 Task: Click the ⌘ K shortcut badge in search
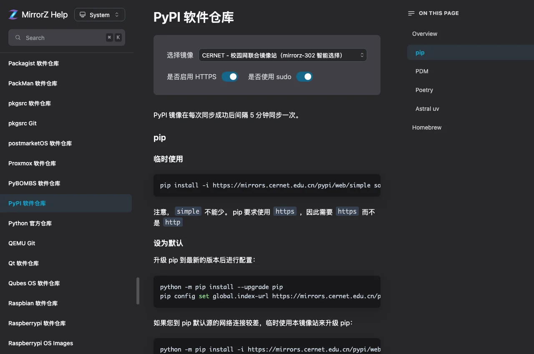113,37
